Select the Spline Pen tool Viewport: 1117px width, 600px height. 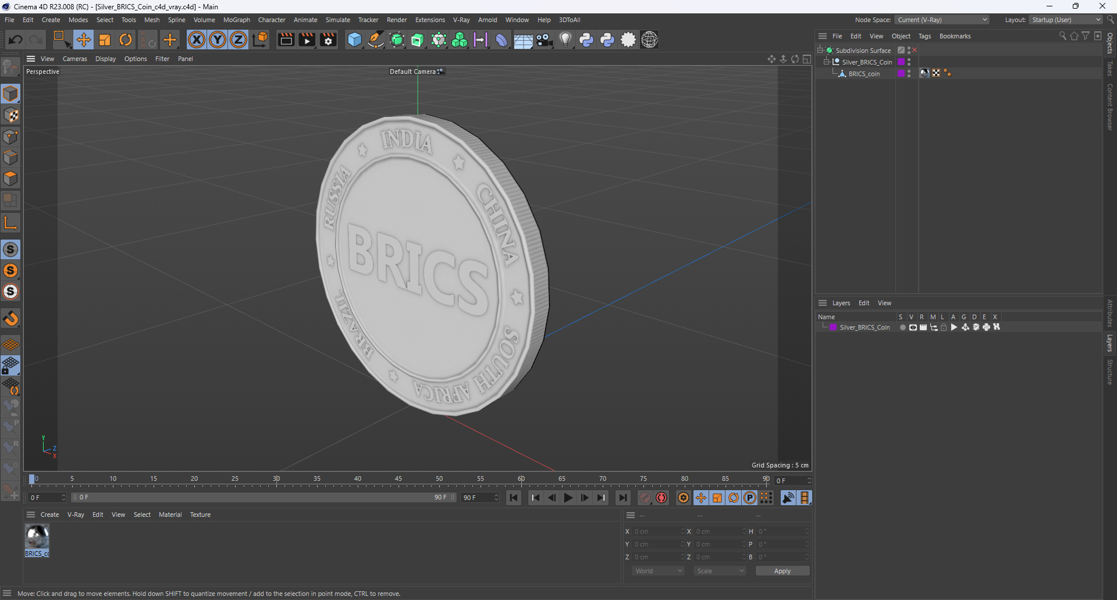376,40
